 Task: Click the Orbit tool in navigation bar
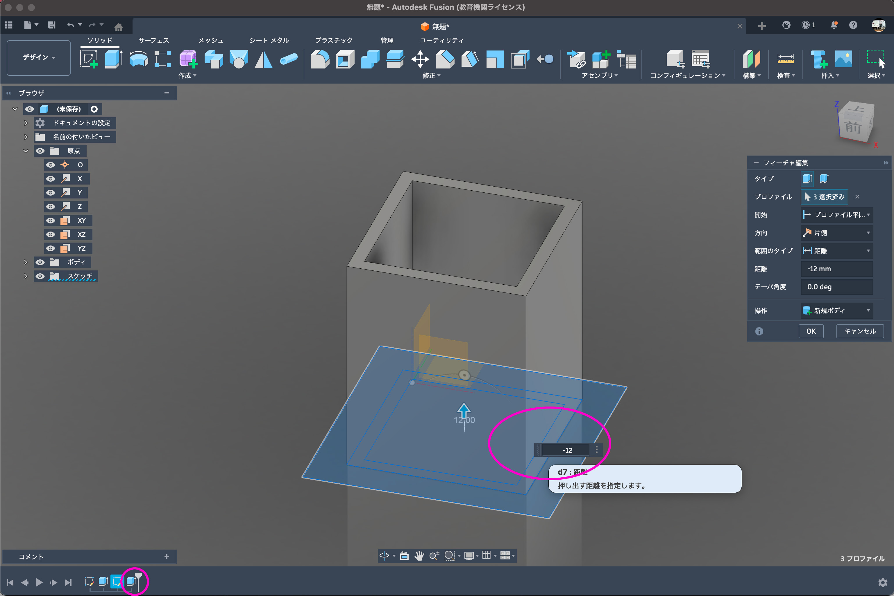(x=384, y=556)
